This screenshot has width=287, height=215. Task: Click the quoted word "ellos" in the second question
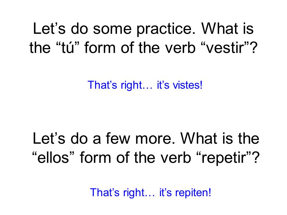(x=53, y=158)
